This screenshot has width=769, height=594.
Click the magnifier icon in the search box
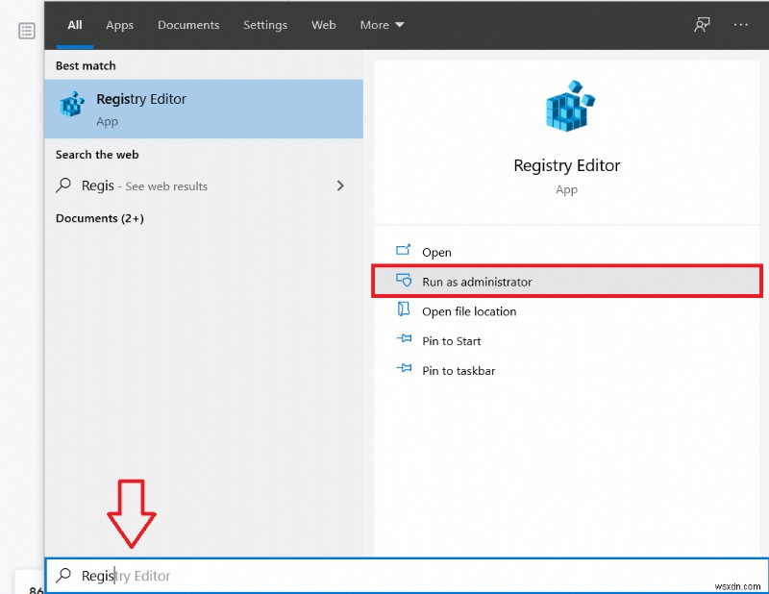click(62, 575)
